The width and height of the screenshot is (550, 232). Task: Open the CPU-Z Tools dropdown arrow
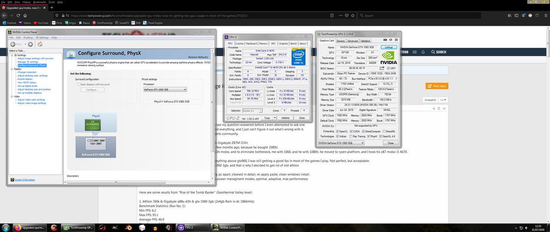point(275,118)
